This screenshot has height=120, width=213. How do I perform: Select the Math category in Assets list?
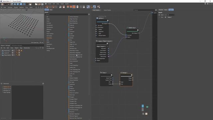(48, 42)
